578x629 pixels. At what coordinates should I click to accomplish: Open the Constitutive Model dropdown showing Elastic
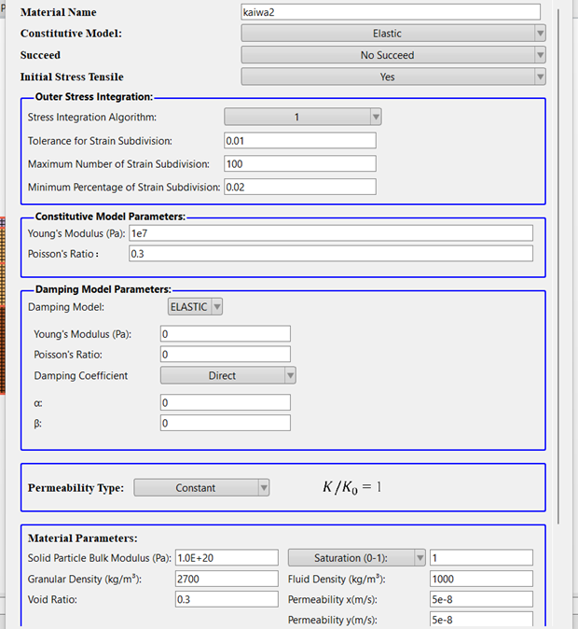[x=393, y=34]
